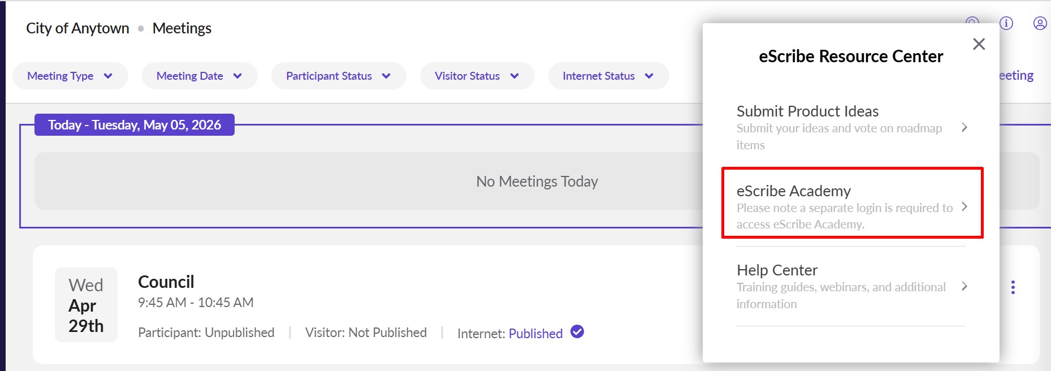The image size is (1051, 371).
Task: Go to City of Anytown breadcrumb
Action: [77, 28]
